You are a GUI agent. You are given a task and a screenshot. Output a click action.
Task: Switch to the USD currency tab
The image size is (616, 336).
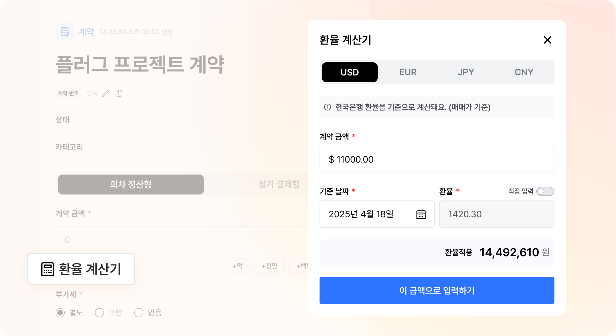point(349,72)
